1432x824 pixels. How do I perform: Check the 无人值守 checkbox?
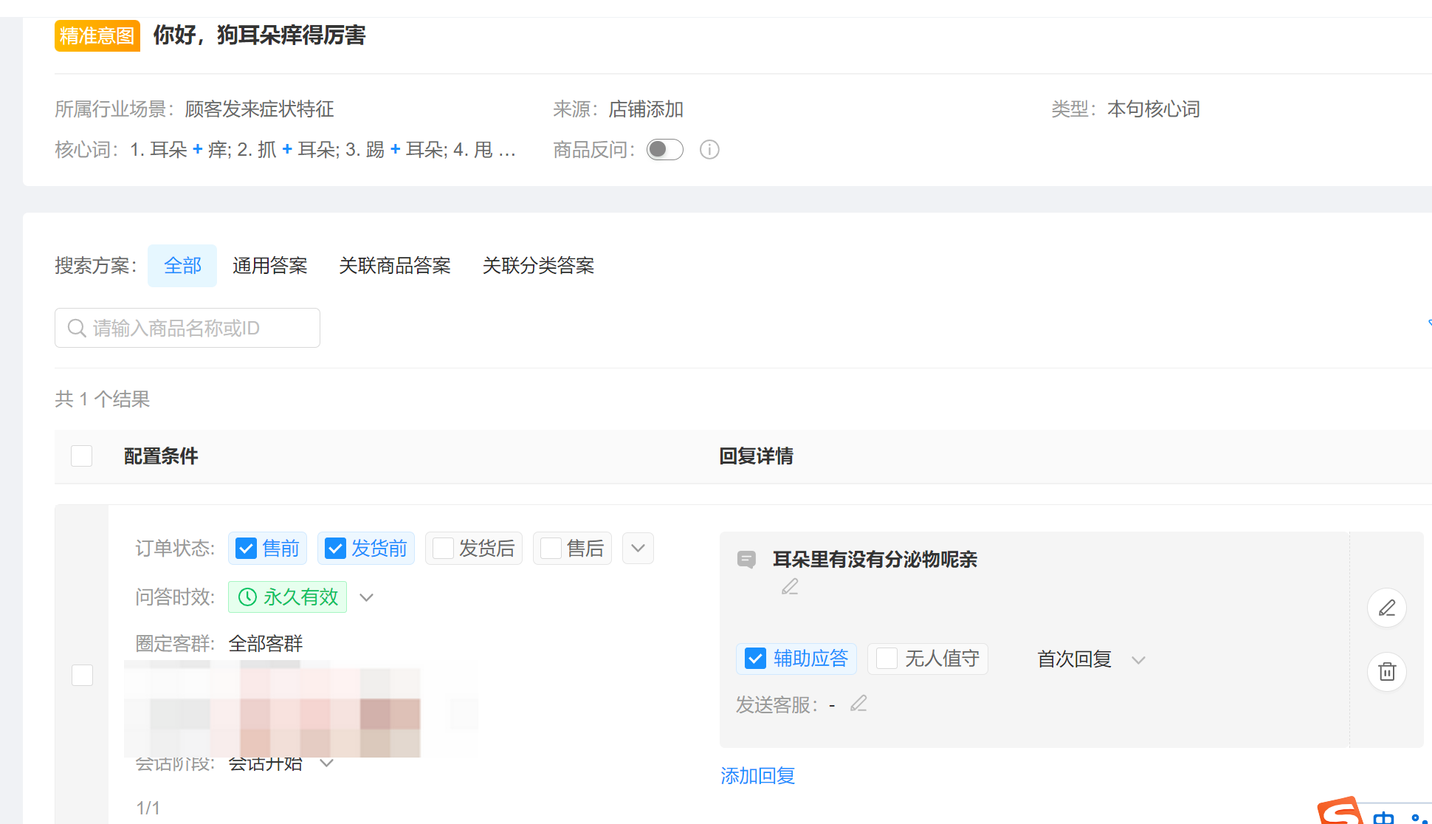pyautogui.click(x=887, y=659)
